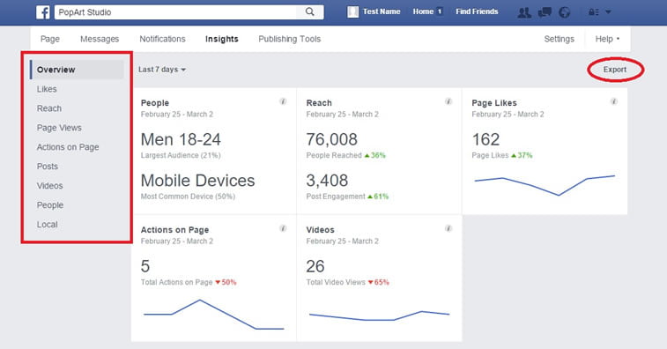Image resolution: width=667 pixels, height=349 pixels.
Task: Click the Mobile Devices text
Action: [197, 181]
